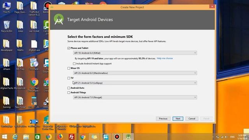Select the Recycle Bin desktop icon

[7, 26]
